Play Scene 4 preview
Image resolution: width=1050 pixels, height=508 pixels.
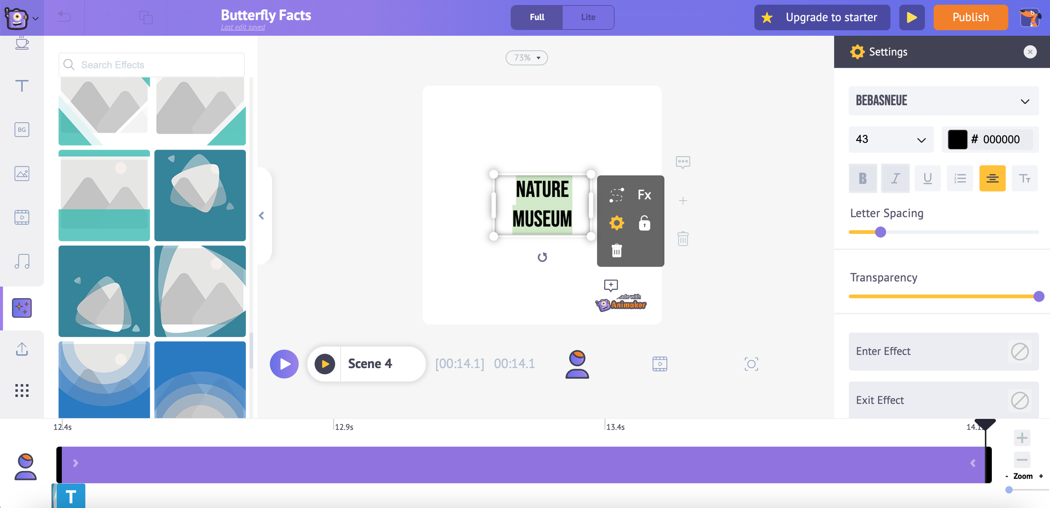(325, 364)
